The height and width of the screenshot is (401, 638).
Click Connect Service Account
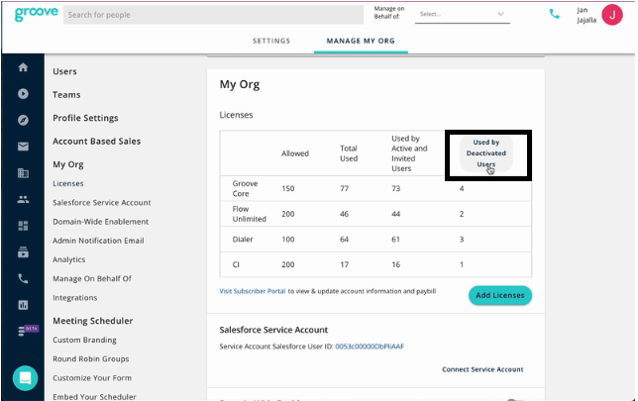pos(482,369)
